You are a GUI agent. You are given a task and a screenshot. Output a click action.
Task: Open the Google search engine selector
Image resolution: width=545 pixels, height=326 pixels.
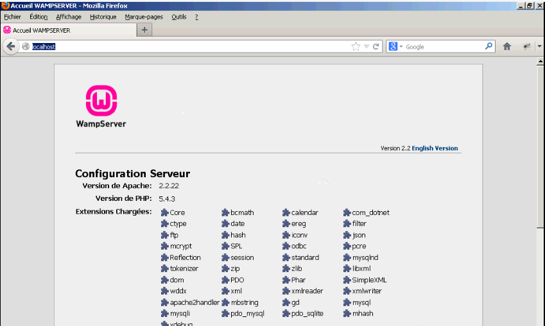pyautogui.click(x=396, y=47)
